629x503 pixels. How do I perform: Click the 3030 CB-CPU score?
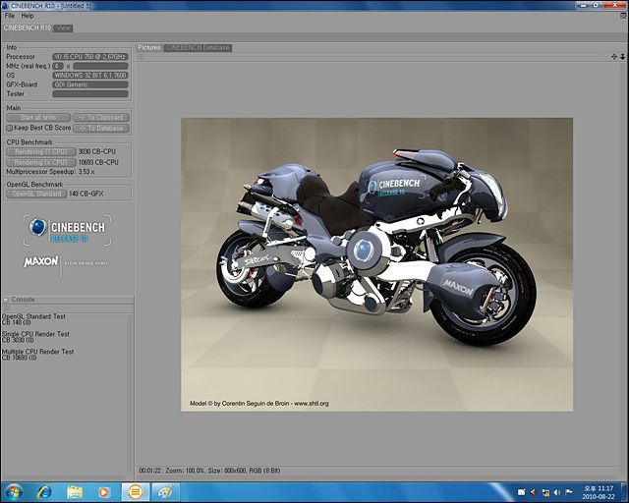(x=96, y=151)
